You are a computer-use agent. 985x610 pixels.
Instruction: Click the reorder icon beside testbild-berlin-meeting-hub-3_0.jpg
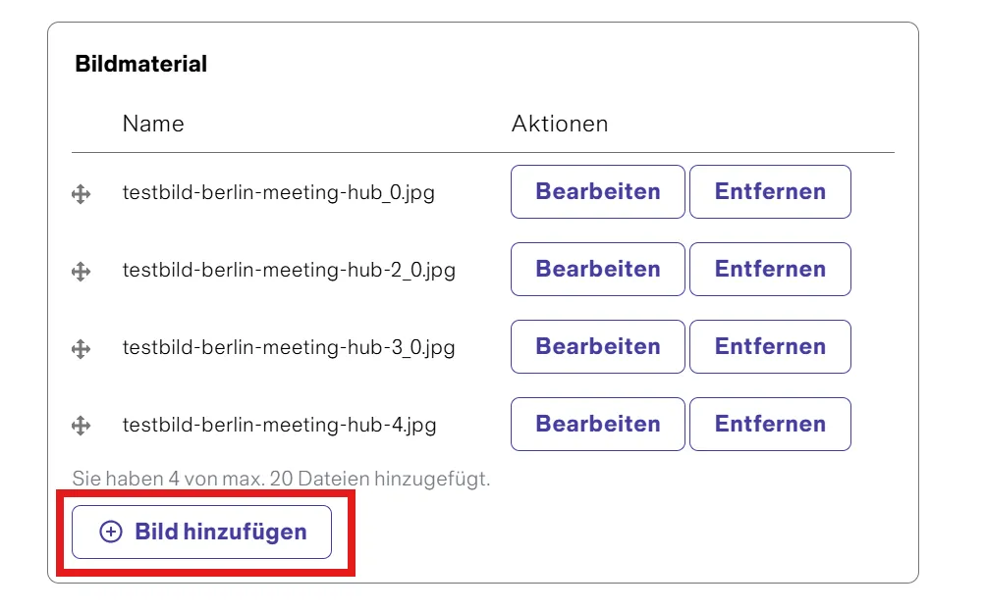click(x=82, y=347)
